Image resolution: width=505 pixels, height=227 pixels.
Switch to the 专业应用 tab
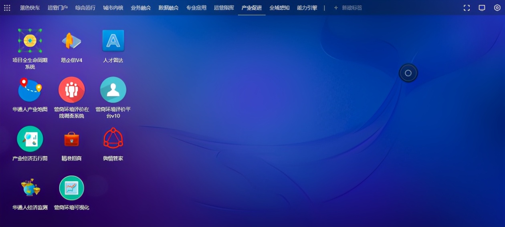point(196,8)
